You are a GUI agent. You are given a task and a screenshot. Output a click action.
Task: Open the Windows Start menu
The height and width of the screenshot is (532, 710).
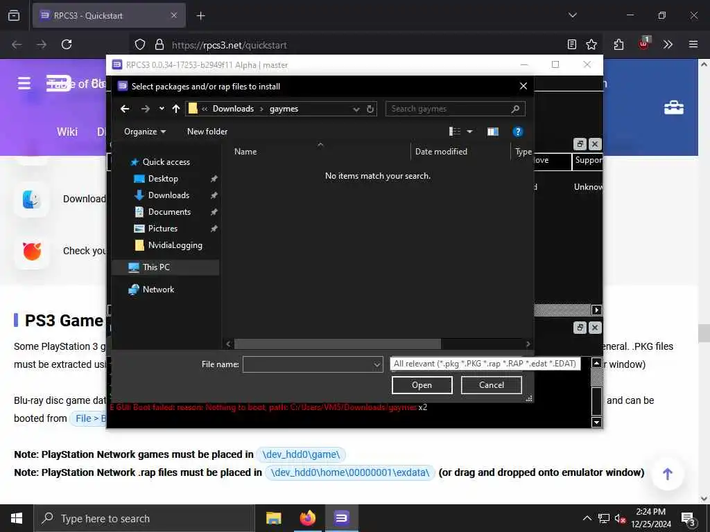pos(17,518)
